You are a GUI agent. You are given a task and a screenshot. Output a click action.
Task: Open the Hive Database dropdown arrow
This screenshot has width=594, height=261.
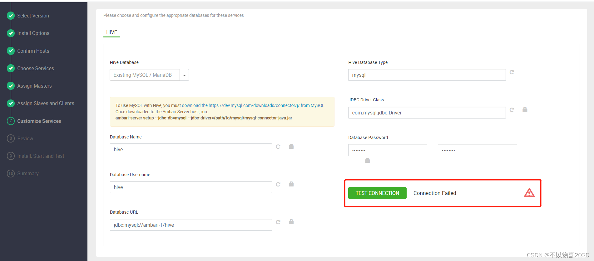click(x=184, y=75)
